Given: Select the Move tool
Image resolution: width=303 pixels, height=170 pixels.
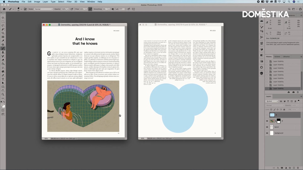Looking at the screenshot, I should 3,18.
